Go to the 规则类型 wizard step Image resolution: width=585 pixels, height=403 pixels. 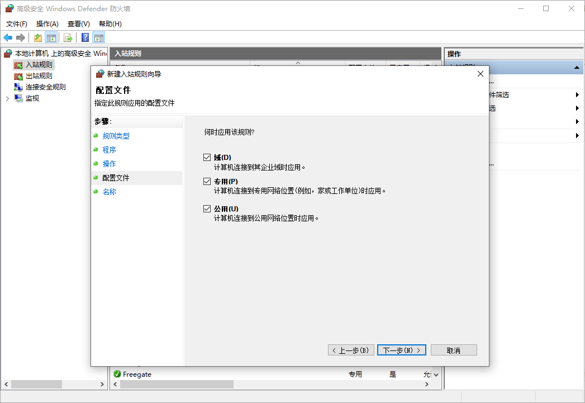coord(116,136)
